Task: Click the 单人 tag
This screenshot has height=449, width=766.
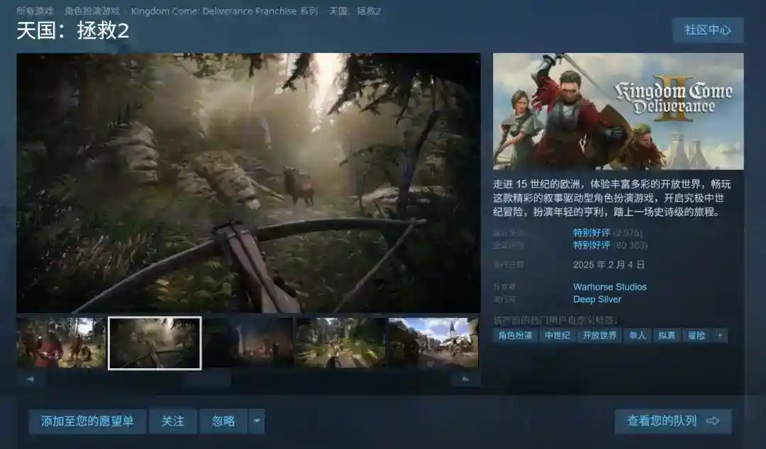Action: [x=638, y=335]
